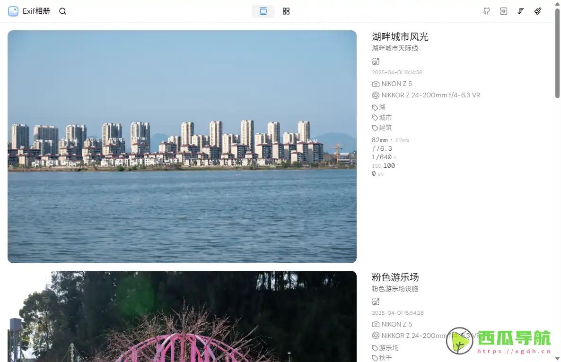The width and height of the screenshot is (561, 362).
Task: Click the camera icon beside first NIKON Z 5
Action: [x=376, y=84]
